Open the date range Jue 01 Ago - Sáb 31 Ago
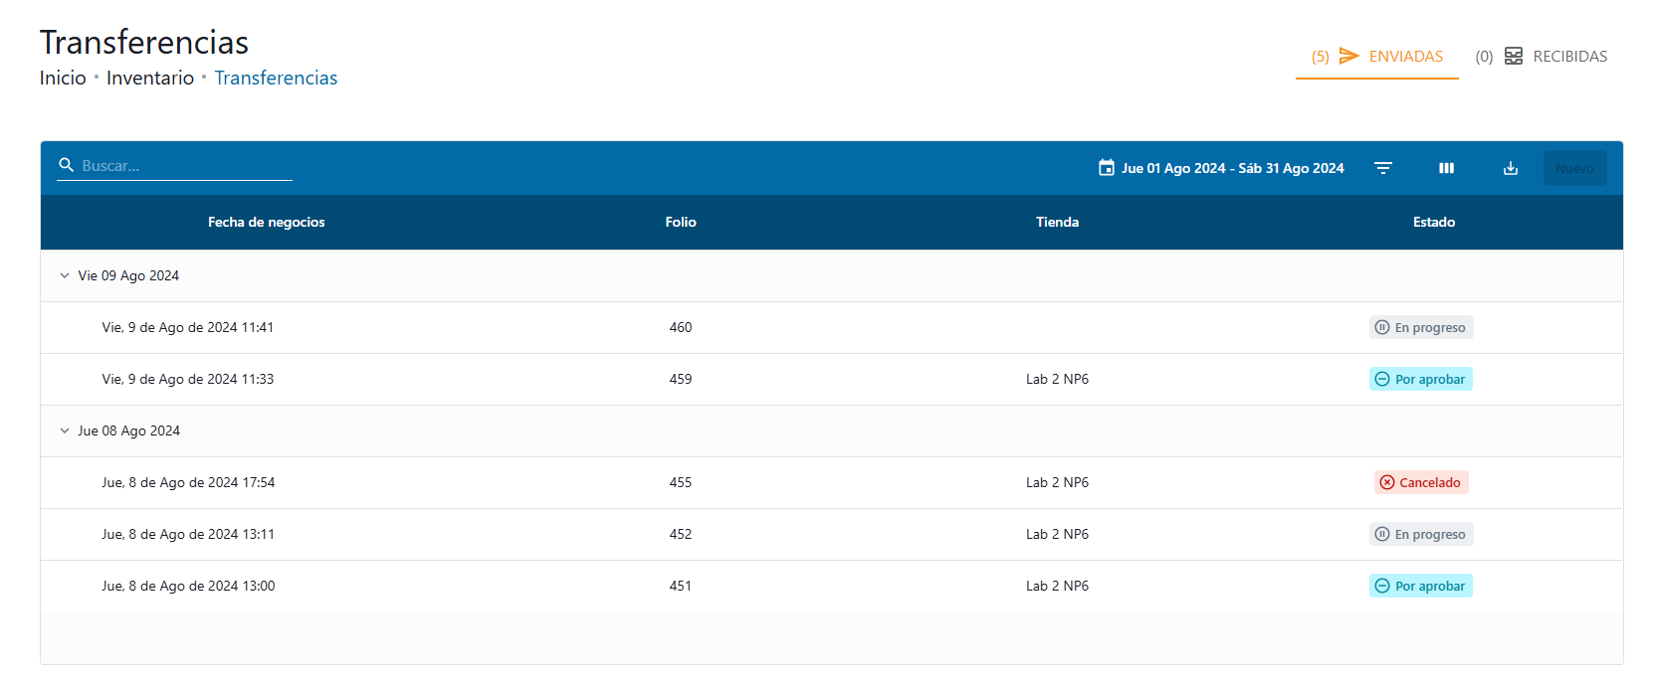Screen dimensions: 1655x690 [1232, 168]
